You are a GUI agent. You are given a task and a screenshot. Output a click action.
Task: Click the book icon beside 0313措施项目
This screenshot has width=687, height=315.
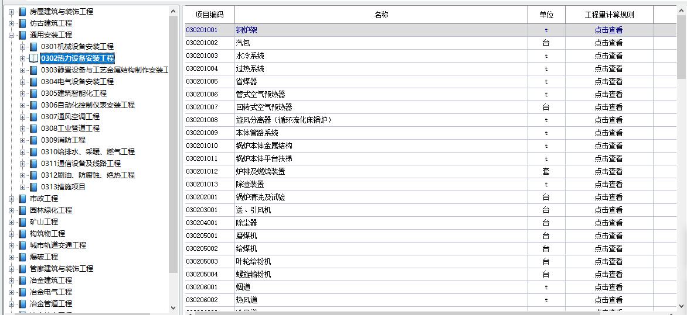click(34, 187)
